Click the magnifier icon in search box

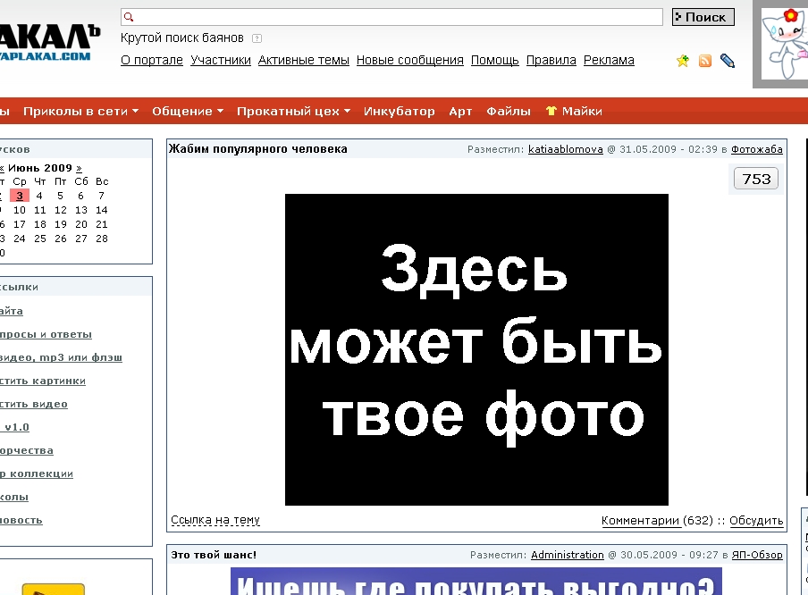(129, 17)
